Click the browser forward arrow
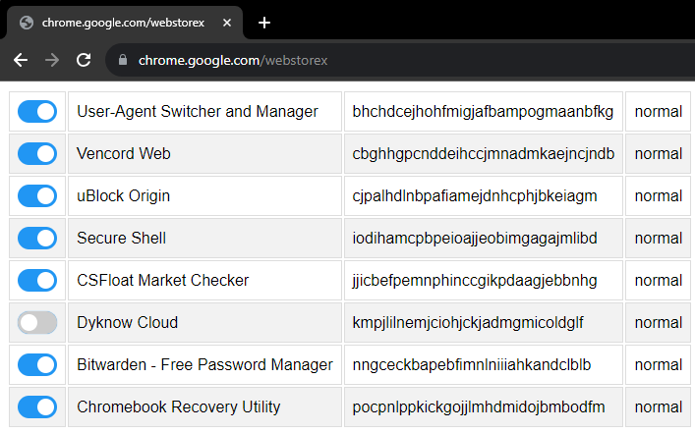The height and width of the screenshot is (433, 695). pyautogui.click(x=52, y=60)
